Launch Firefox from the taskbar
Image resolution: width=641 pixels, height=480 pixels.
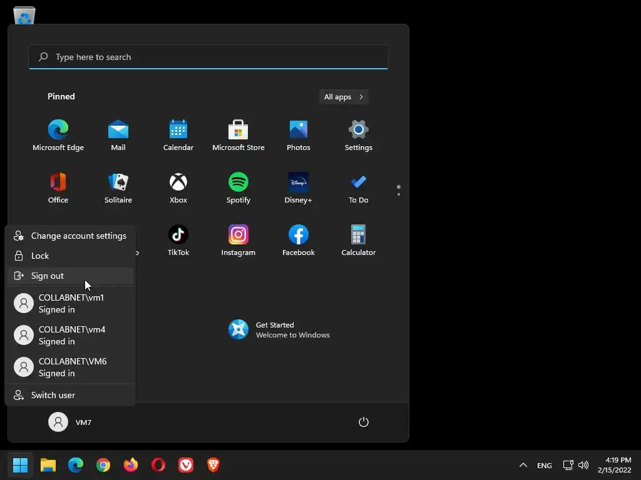[131, 465]
